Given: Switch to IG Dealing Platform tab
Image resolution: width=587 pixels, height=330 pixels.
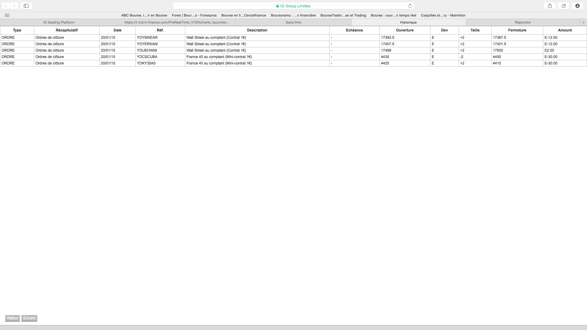Looking at the screenshot, I should tap(59, 22).
